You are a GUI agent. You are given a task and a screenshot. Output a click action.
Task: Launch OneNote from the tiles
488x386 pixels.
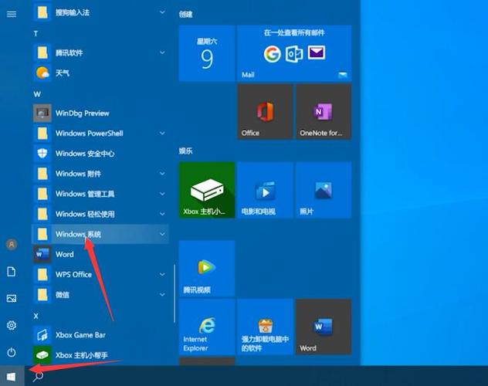323,112
